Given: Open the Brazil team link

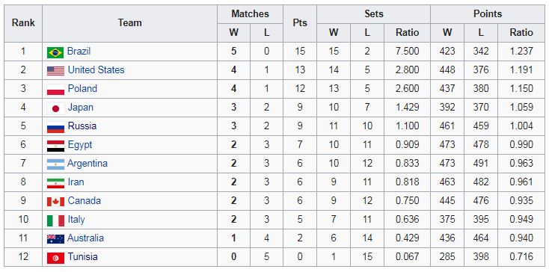Looking at the screenshot, I should [x=79, y=52].
